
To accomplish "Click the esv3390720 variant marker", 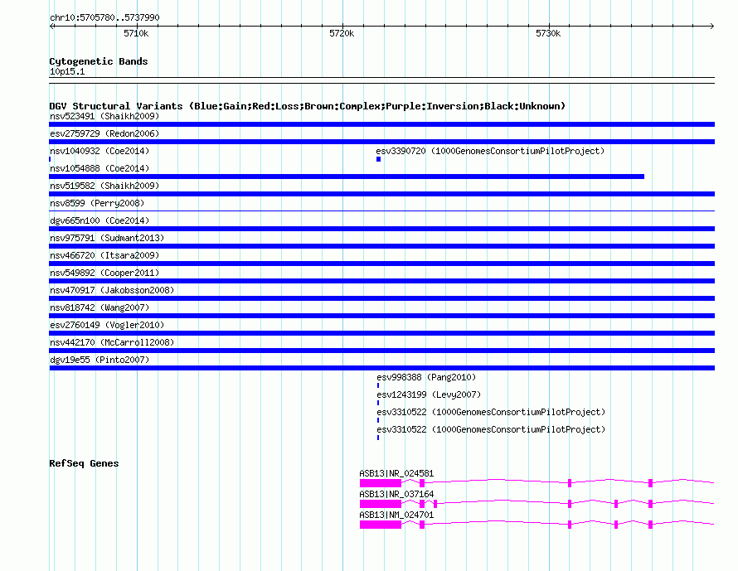I will [x=378, y=159].
